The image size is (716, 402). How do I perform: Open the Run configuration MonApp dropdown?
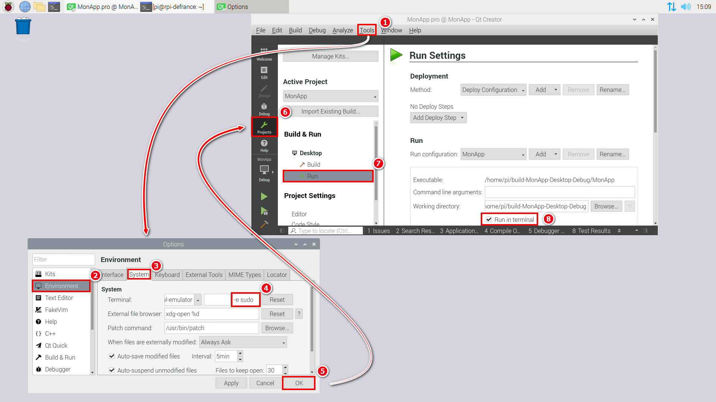[x=493, y=154]
